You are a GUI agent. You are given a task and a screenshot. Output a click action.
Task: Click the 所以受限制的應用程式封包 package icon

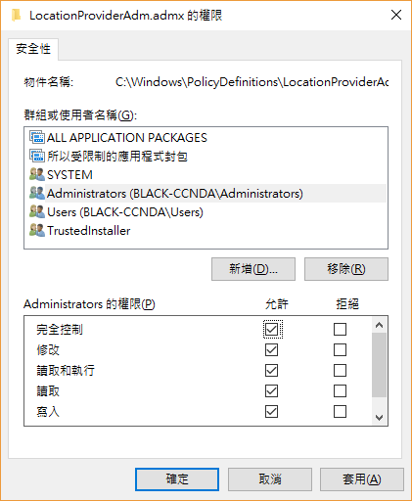37,156
